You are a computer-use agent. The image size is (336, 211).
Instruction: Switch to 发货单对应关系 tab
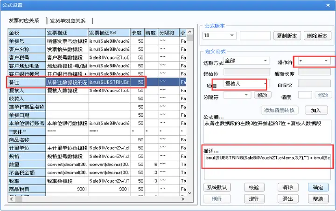[68, 21]
